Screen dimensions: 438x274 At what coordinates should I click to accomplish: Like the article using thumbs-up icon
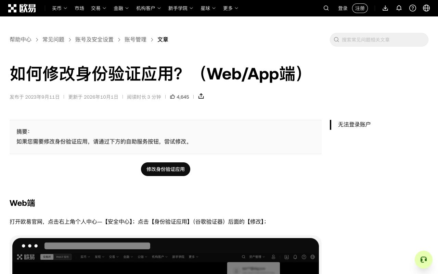click(x=172, y=97)
